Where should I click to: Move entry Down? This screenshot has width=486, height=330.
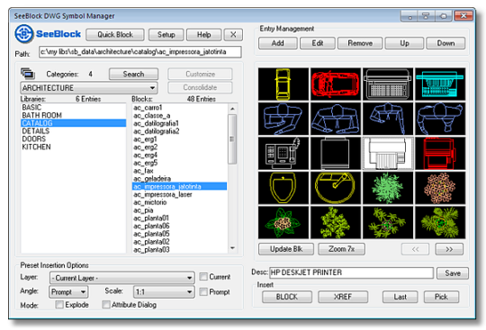(x=445, y=43)
